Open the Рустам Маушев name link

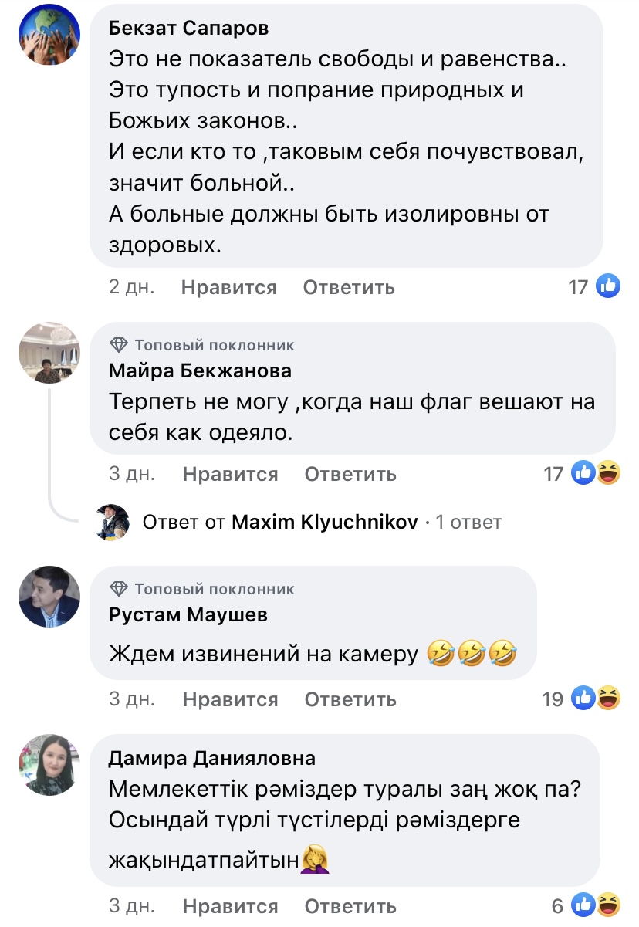188,615
